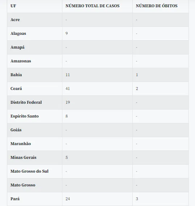Click the UF column header

13,6
